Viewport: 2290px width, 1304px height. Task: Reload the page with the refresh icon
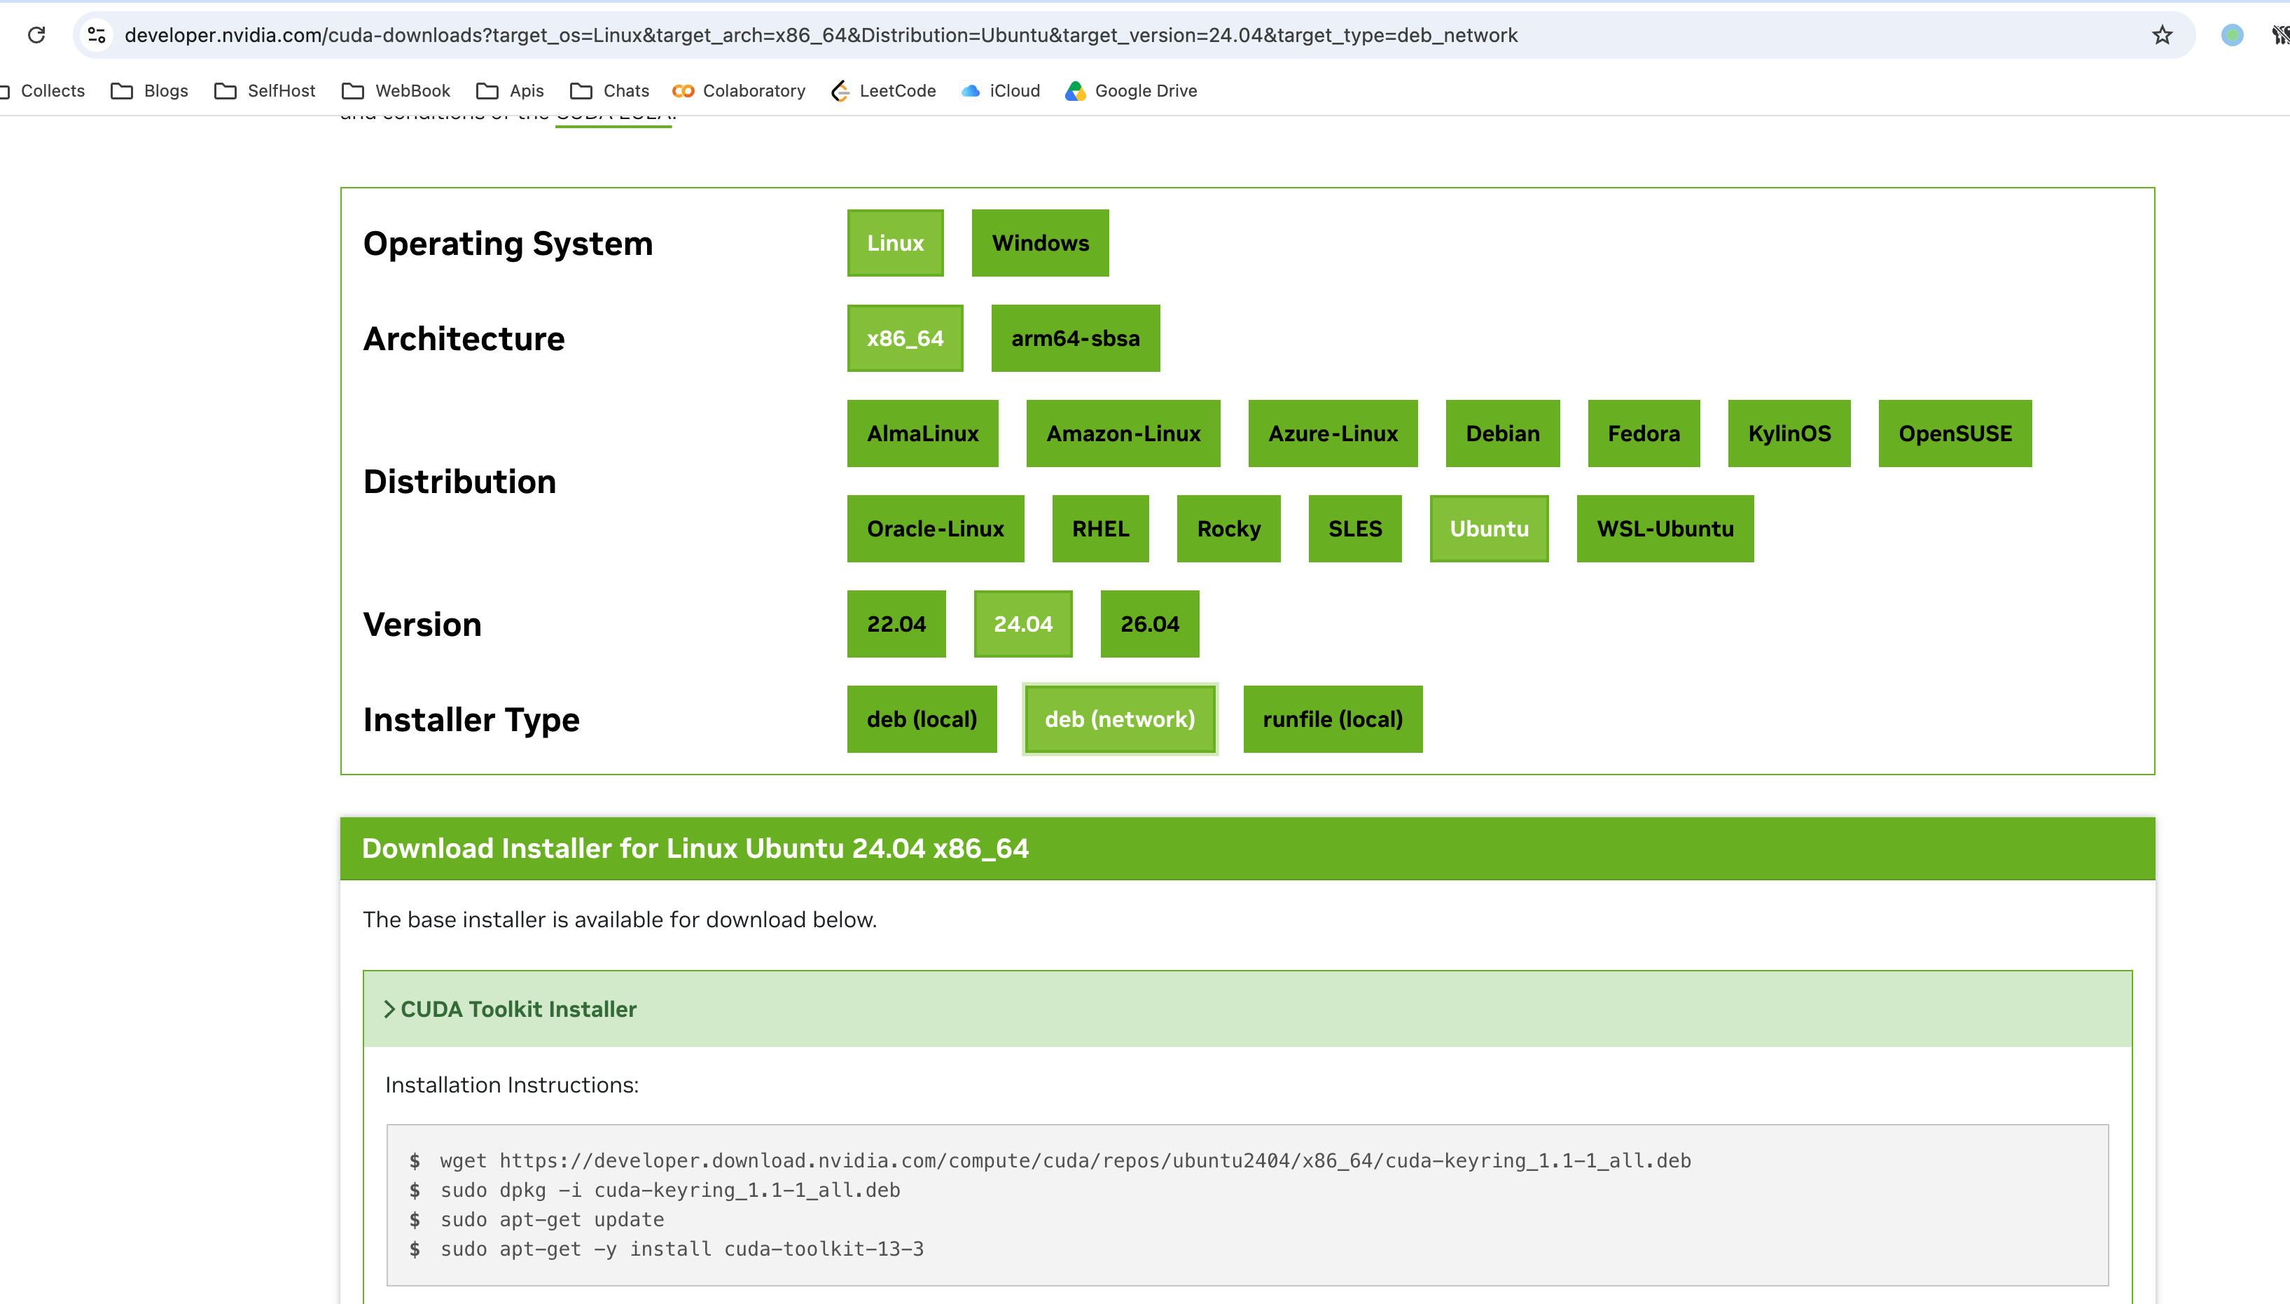pos(36,35)
